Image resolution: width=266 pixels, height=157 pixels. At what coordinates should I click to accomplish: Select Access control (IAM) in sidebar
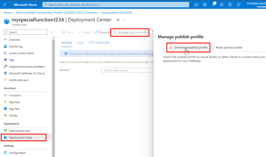click(x=21, y=53)
